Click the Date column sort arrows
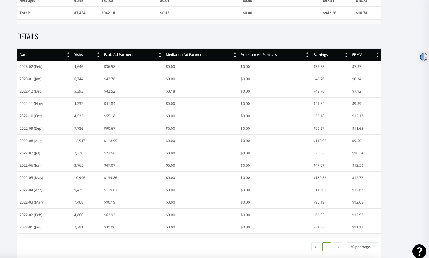429x258 pixels. 68,55
